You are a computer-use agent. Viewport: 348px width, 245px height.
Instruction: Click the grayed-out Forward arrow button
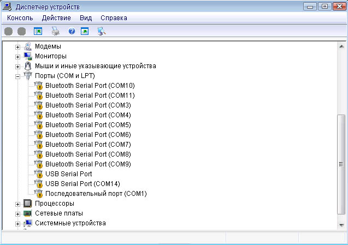21,32
